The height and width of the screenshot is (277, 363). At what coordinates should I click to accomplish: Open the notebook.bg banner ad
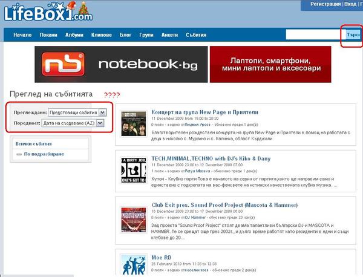point(121,64)
